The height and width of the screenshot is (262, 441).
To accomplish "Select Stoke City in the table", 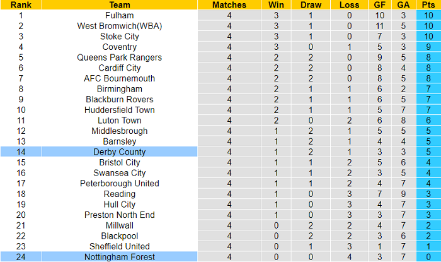I will point(119,37).
